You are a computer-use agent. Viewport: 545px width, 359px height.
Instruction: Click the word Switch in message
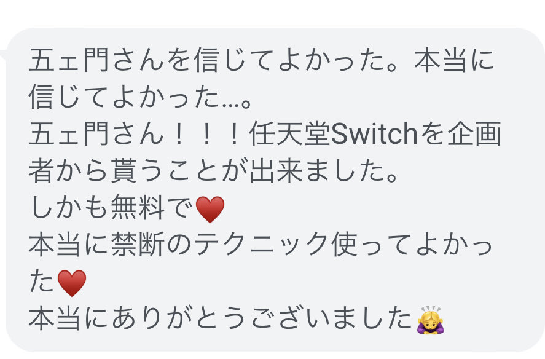click(x=374, y=134)
